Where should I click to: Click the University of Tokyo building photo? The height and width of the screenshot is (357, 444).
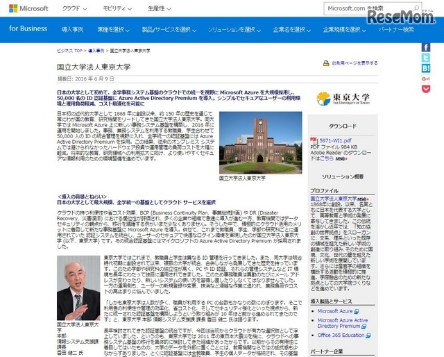click(261, 142)
